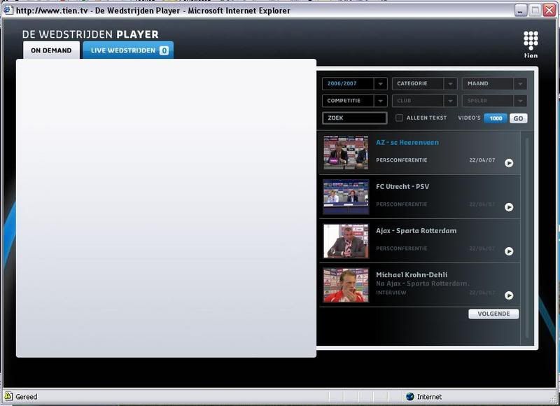Play the Ajax - Sparta Rotterdam press conference
This screenshot has width=560, height=406.
click(x=509, y=251)
